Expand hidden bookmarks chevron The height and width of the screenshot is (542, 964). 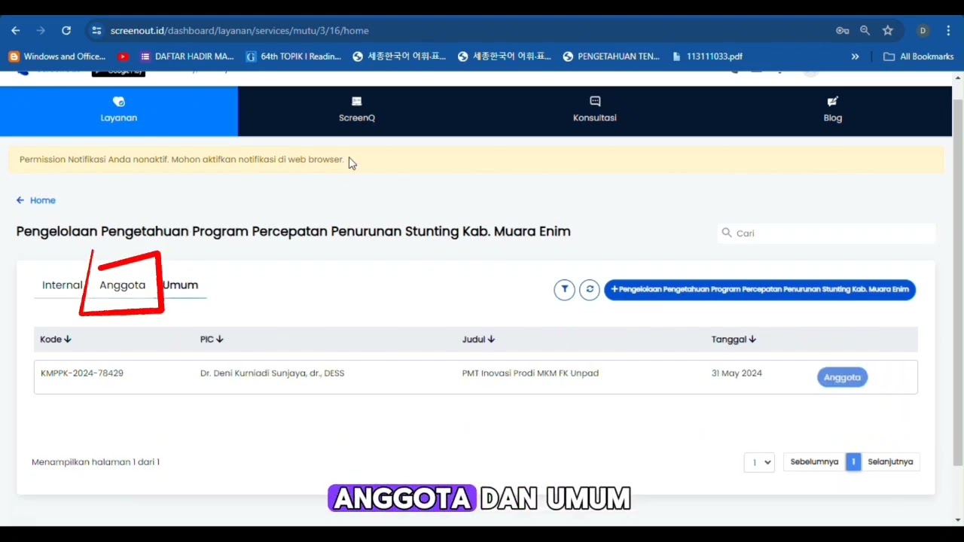pyautogui.click(x=855, y=56)
